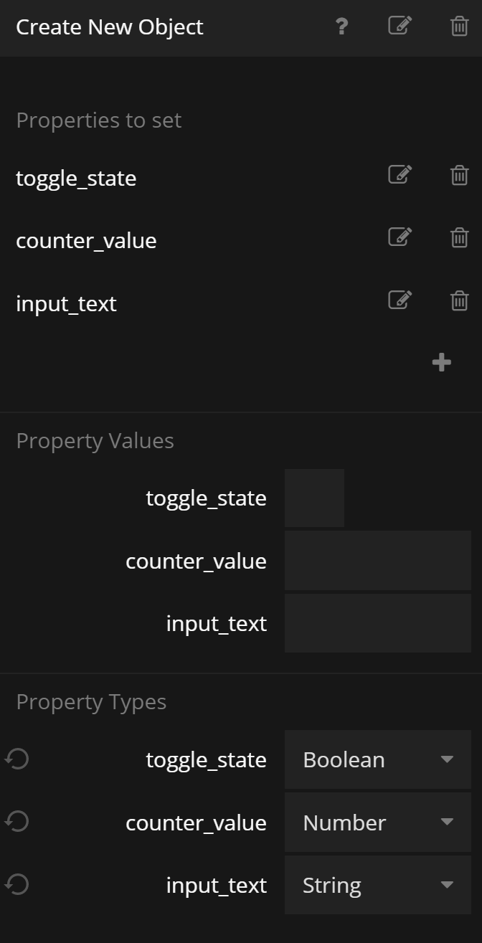Reset the input_text property type
This screenshot has height=943, width=482.
pos(16,884)
